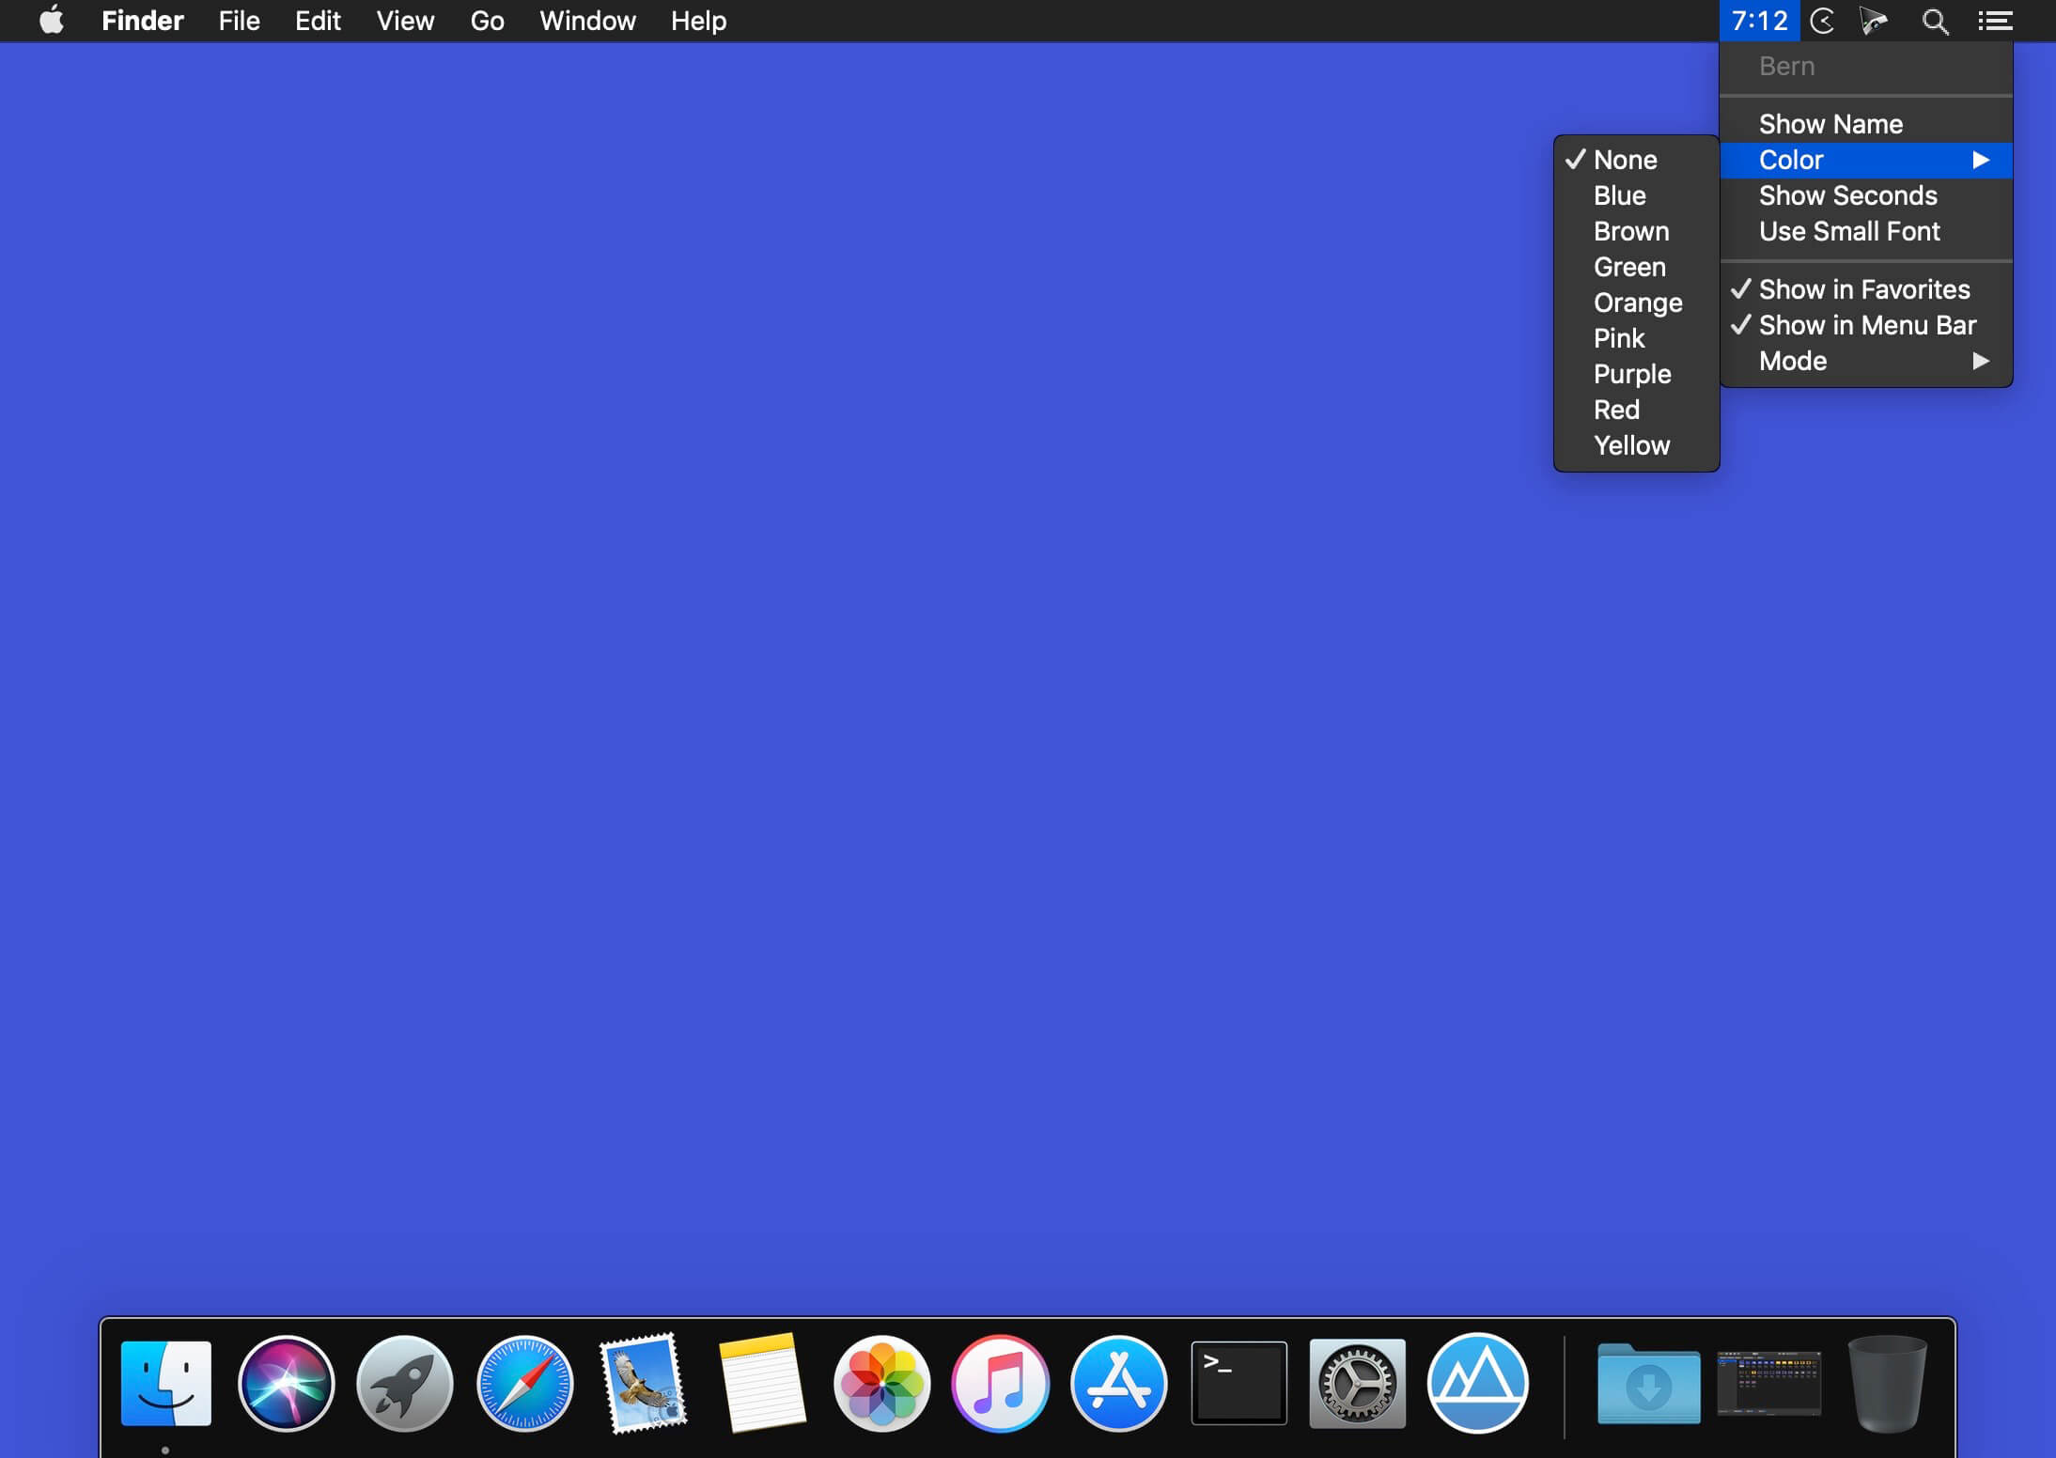Open iTunes music icon in Dock

pyautogui.click(x=1001, y=1384)
